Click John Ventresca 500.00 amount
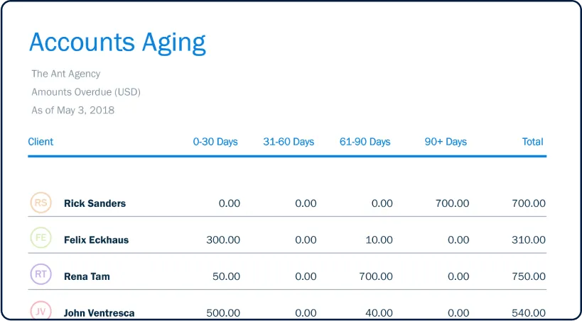Viewport: 582px width, 321px height. [x=223, y=312]
